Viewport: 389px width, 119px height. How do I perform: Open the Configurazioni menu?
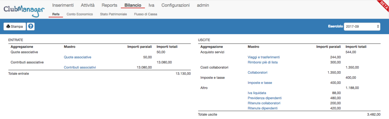pos(175,5)
